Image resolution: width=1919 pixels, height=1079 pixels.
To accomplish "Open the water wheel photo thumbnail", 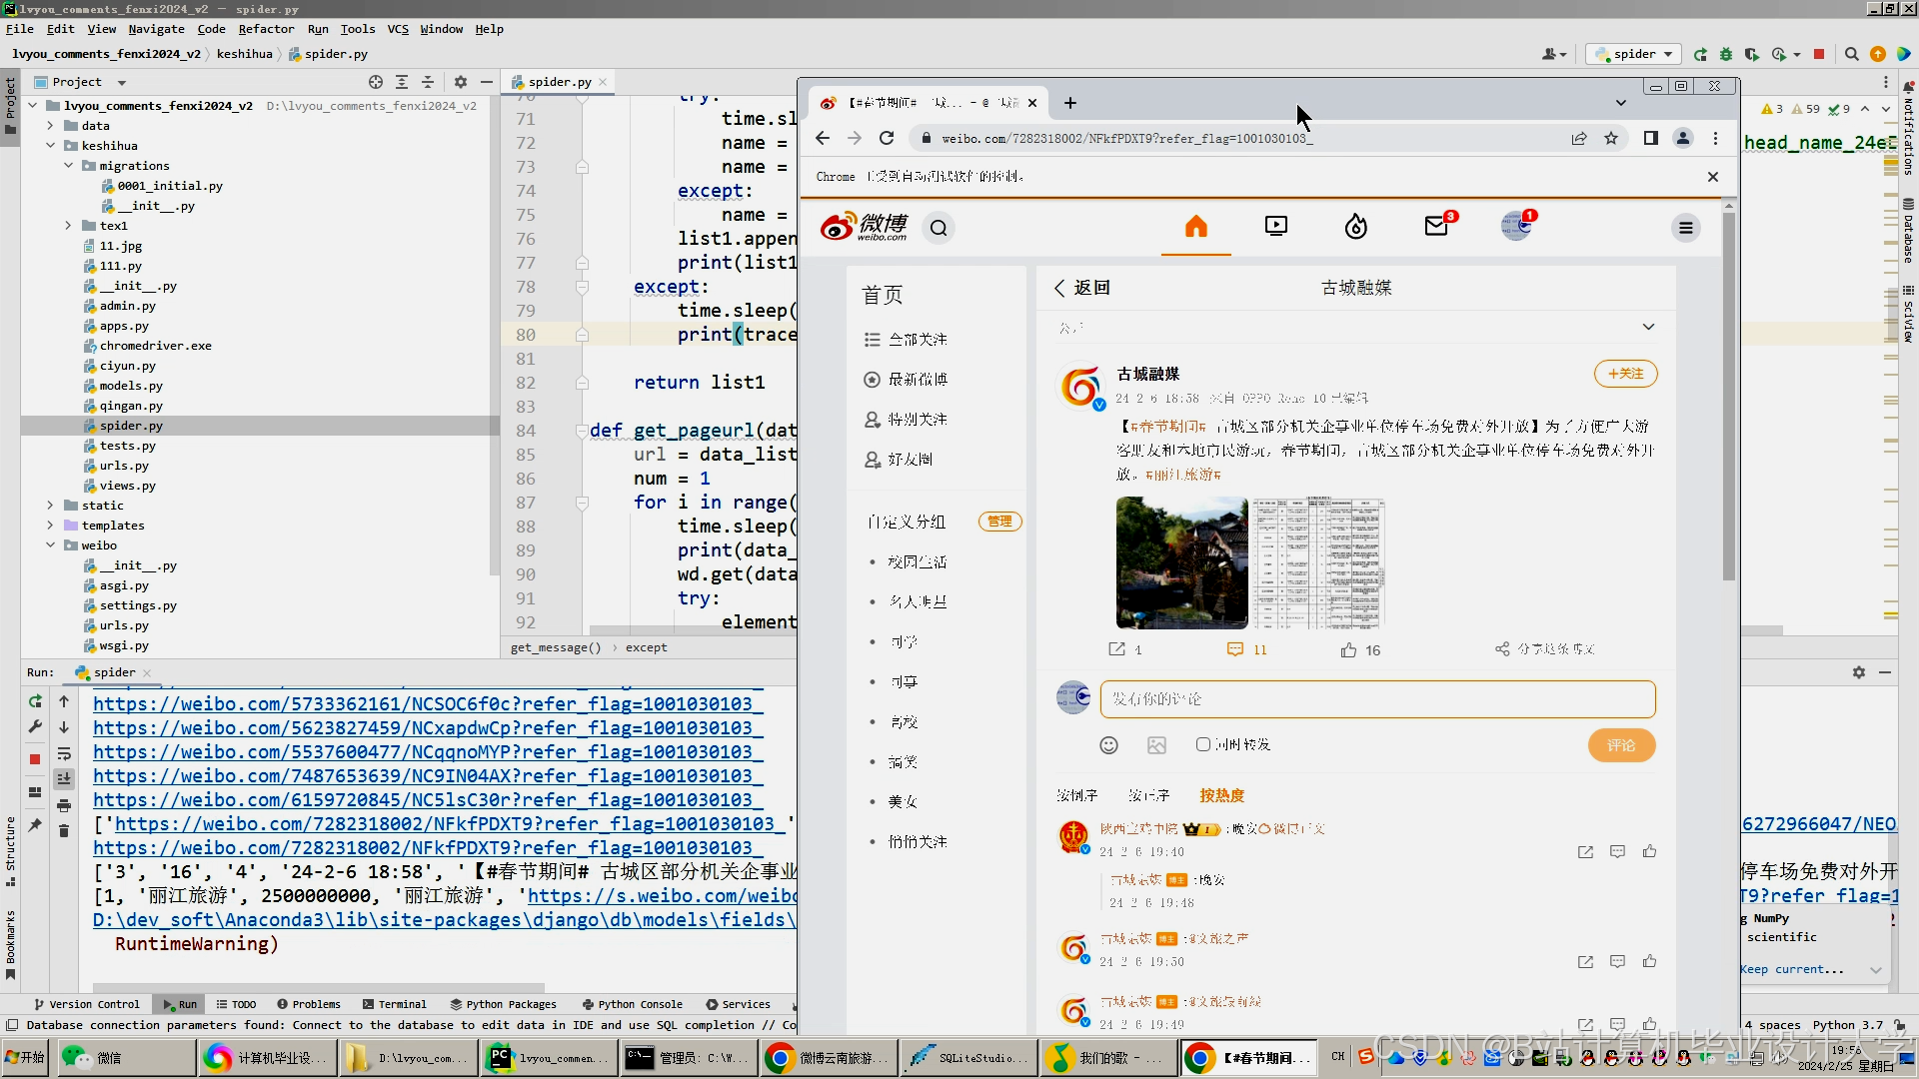I will pyautogui.click(x=1181, y=562).
